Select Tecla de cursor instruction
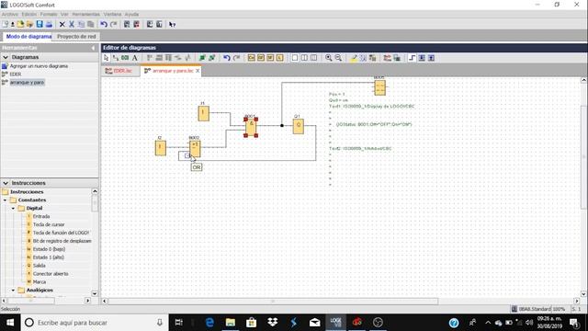The height and width of the screenshot is (331, 588). coord(49,224)
